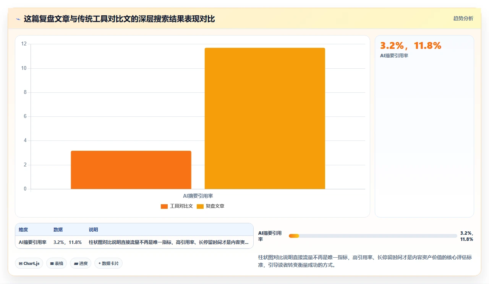Click the chart title heading text

pyautogui.click(x=120, y=19)
